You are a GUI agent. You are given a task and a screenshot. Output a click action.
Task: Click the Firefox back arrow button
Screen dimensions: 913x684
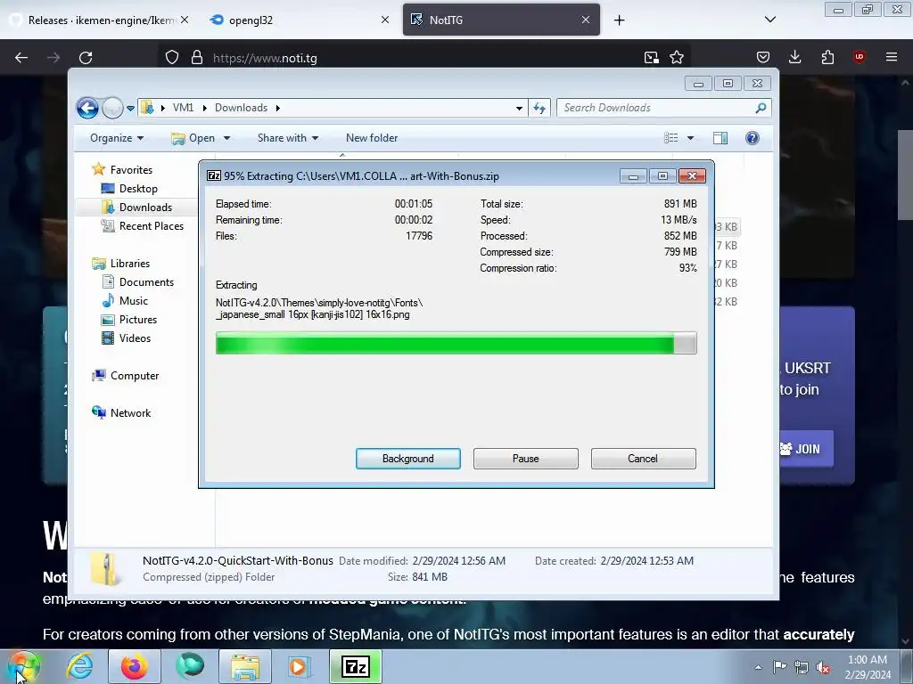point(21,58)
